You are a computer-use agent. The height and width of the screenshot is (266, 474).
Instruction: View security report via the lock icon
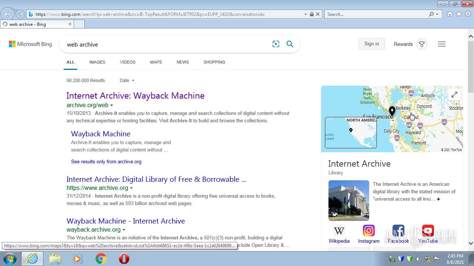[x=311, y=14]
